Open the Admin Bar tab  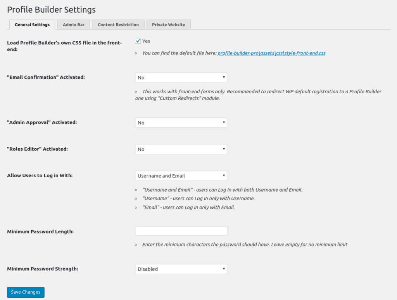click(x=74, y=25)
